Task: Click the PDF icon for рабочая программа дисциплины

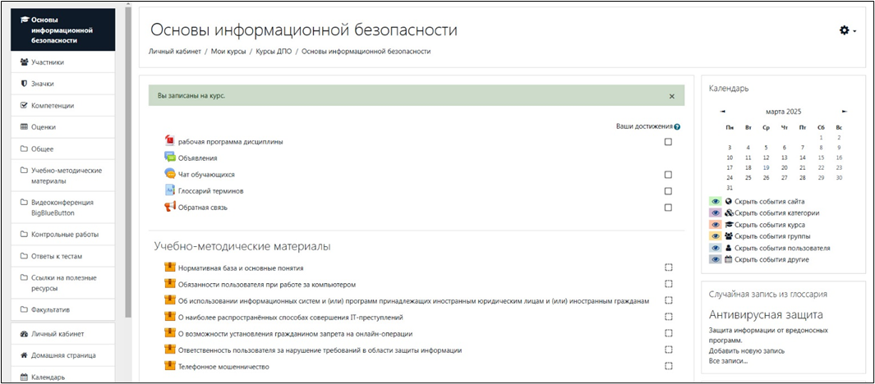Action: pos(170,141)
